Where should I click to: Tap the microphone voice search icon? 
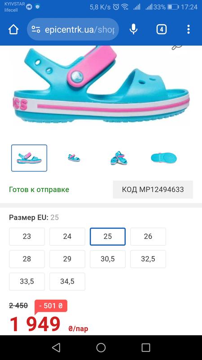click(133, 29)
